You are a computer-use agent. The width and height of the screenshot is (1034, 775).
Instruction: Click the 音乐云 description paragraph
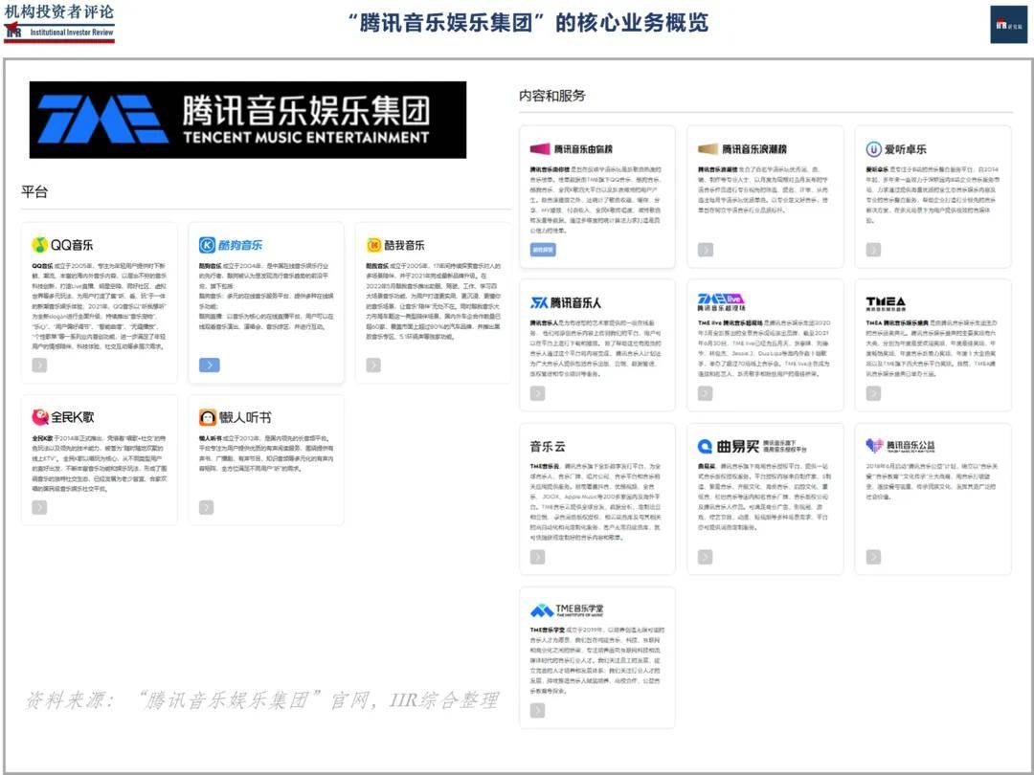[596, 501]
